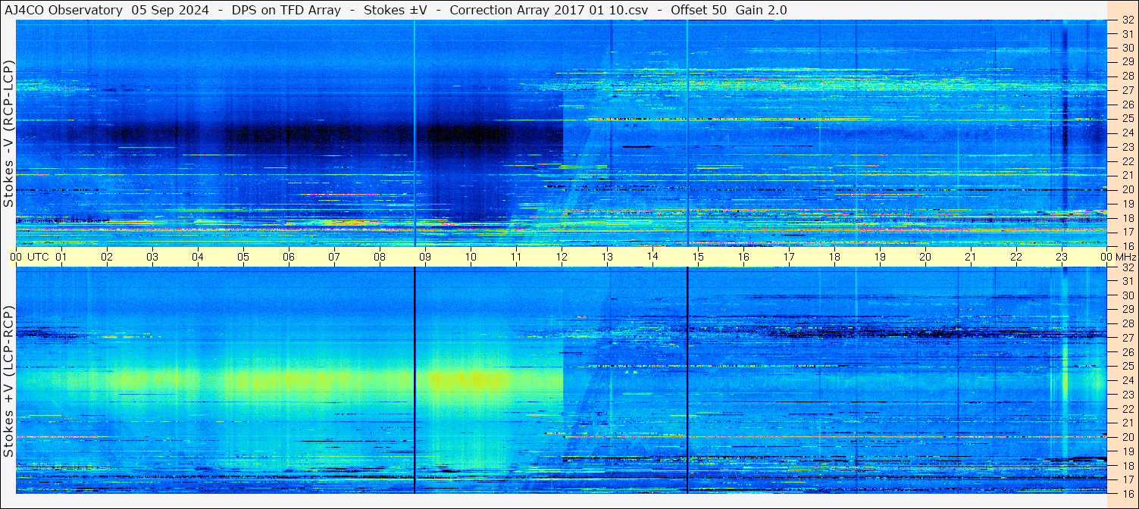Click the 'Stokes -V (RCP-LCP)' vertical axis label
The width and height of the screenshot is (1139, 509).
point(8,133)
